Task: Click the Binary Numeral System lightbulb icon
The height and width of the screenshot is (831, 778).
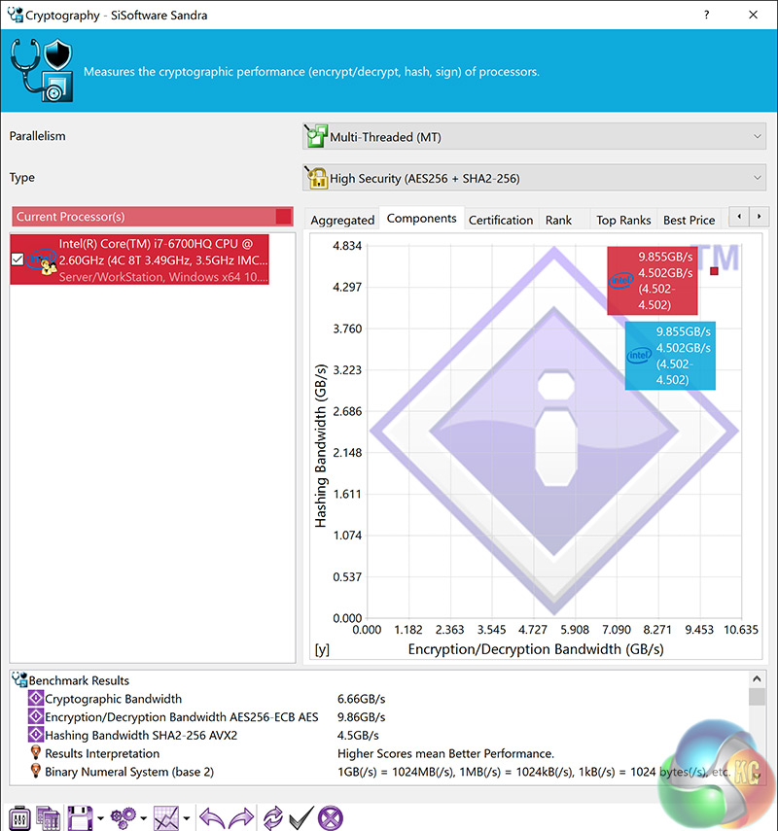Action: [36, 771]
